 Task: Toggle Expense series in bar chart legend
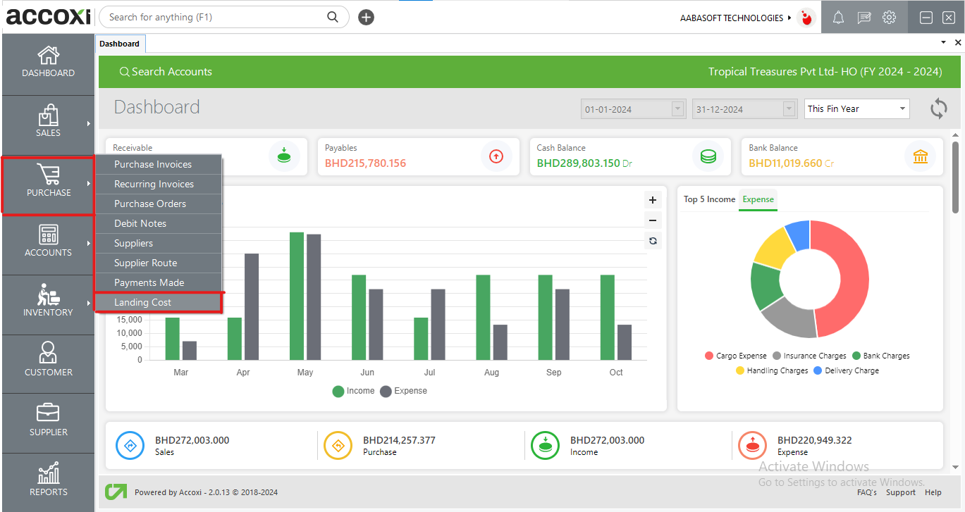404,391
